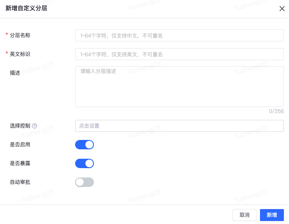Click the 分层名称 input field
This screenshot has width=289, height=224.
point(179,35)
